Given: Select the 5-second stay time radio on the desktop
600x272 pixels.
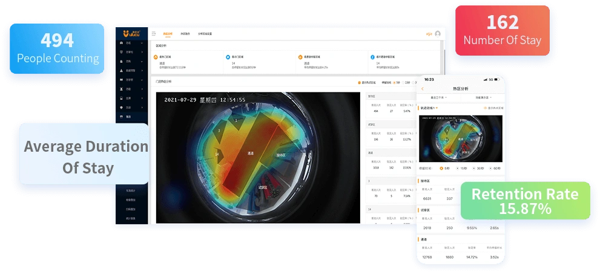Looking at the screenshot, I should (395, 83).
